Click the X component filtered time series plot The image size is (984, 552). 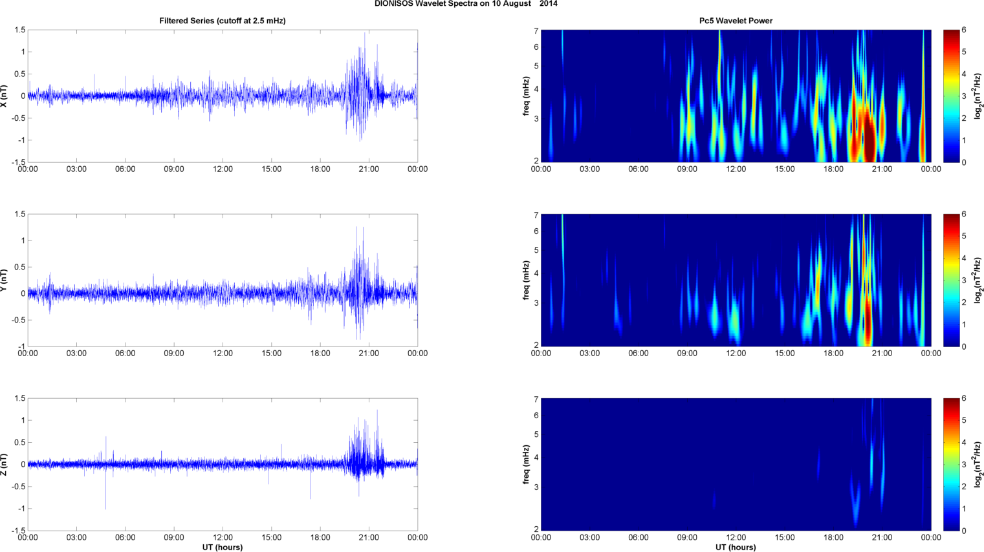(x=223, y=96)
